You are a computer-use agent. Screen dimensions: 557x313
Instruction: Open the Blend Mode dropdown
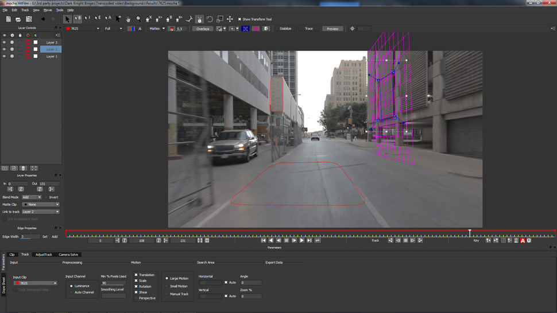pos(32,197)
